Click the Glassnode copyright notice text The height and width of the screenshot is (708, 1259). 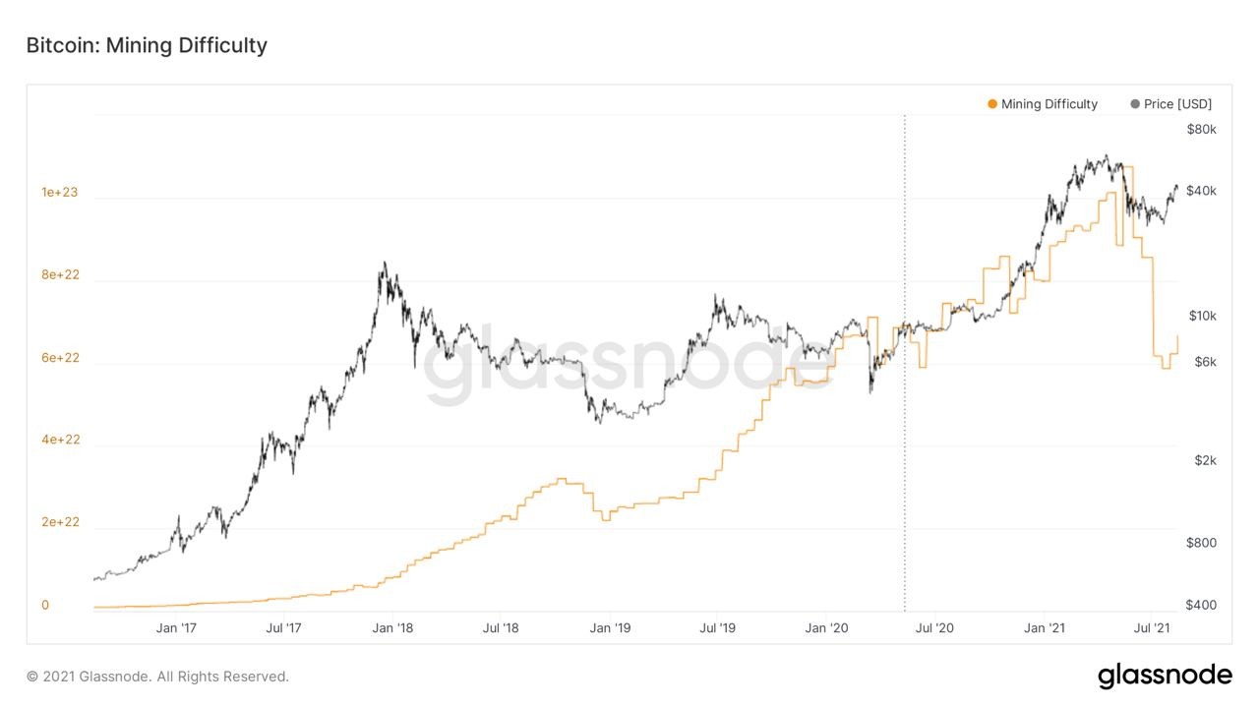point(157,677)
